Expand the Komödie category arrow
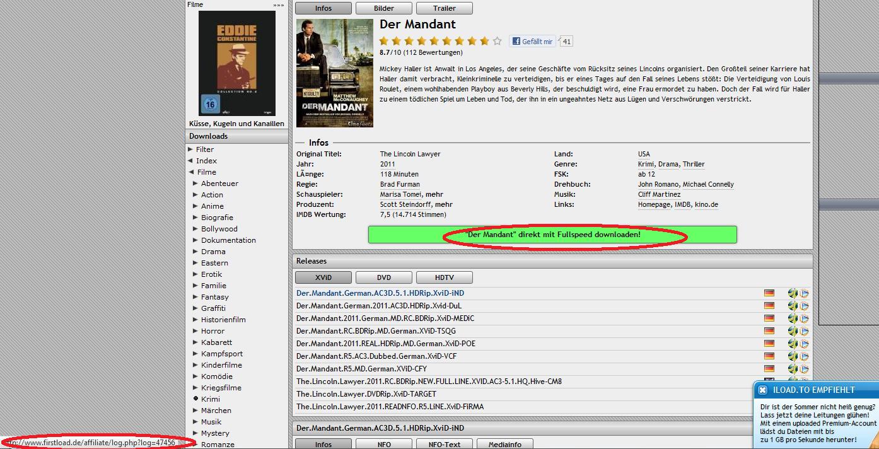Screen dimensions: 879x449 click(195, 376)
